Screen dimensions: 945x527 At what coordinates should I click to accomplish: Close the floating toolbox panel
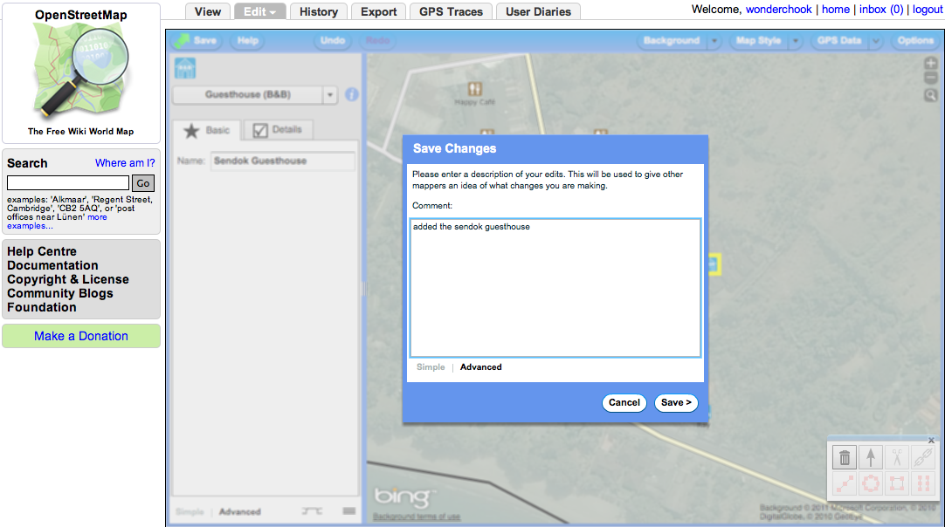click(931, 441)
